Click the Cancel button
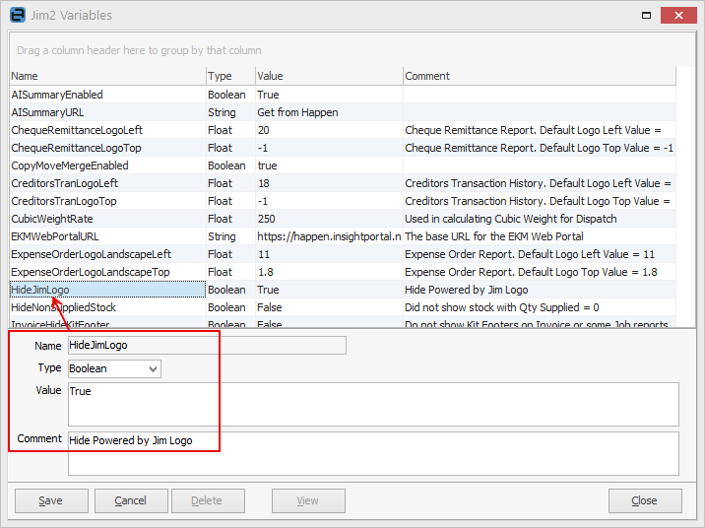Screen dimensions: 705x528 tap(131, 500)
